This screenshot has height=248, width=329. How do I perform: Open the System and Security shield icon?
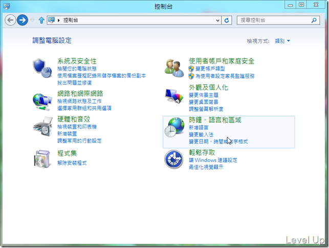42,68
